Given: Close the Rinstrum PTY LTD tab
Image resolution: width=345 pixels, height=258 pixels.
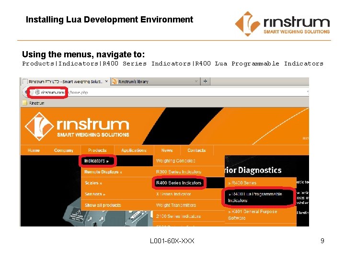Looking at the screenshot, I should 106,81.
